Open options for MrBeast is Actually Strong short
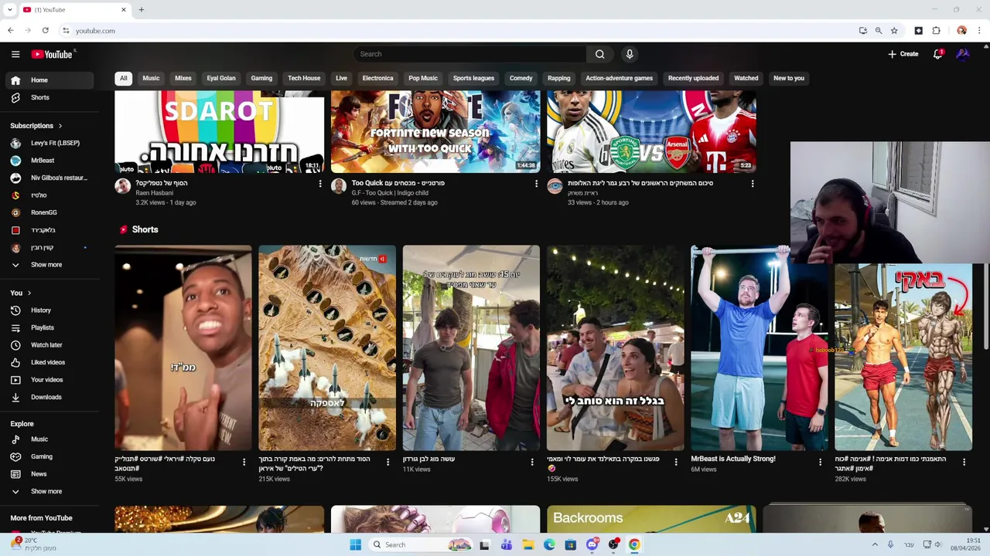 820,462
